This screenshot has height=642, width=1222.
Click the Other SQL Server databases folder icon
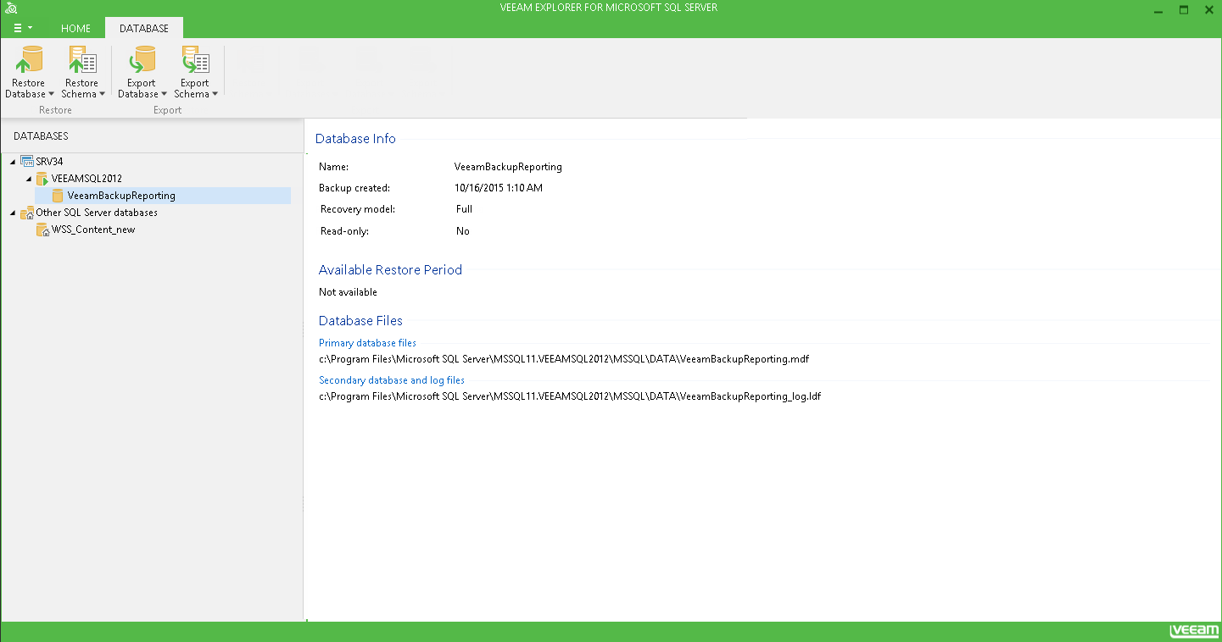pos(27,213)
